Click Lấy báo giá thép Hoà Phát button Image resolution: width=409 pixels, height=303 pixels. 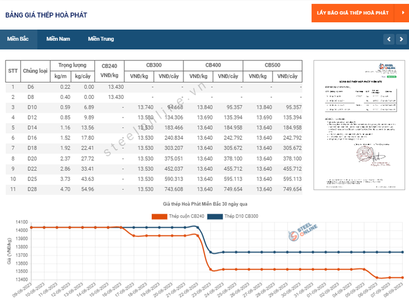pyautogui.click(x=353, y=13)
